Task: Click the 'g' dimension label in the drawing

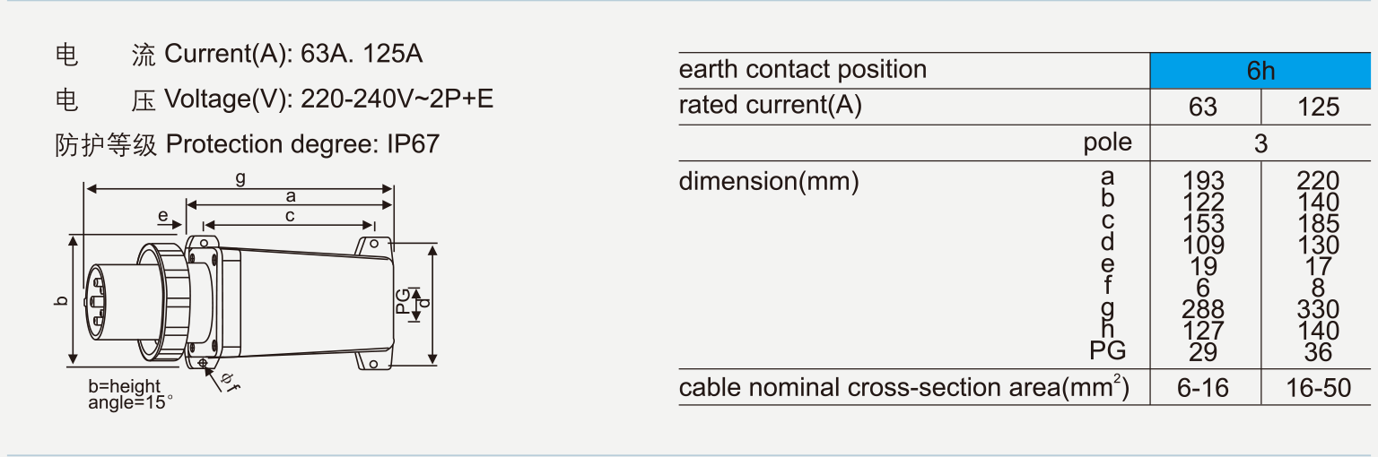Action: [x=240, y=178]
